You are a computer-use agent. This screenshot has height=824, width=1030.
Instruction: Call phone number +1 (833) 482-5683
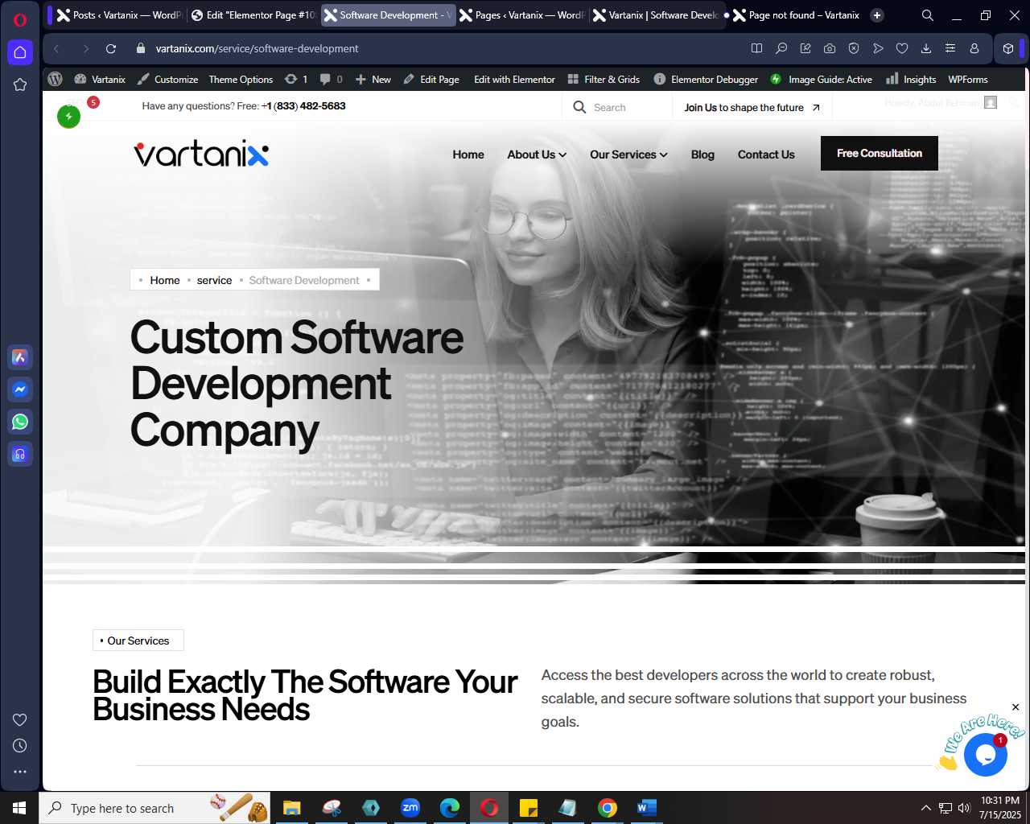coord(303,106)
